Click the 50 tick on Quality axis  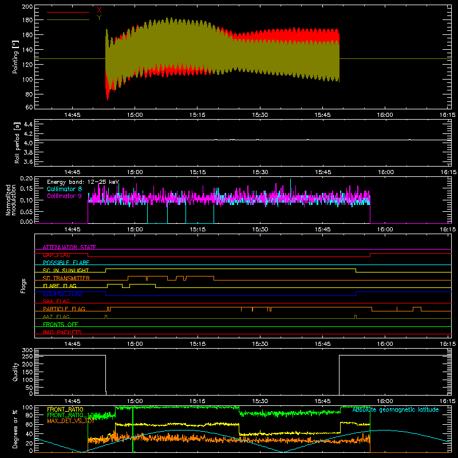[30, 388]
